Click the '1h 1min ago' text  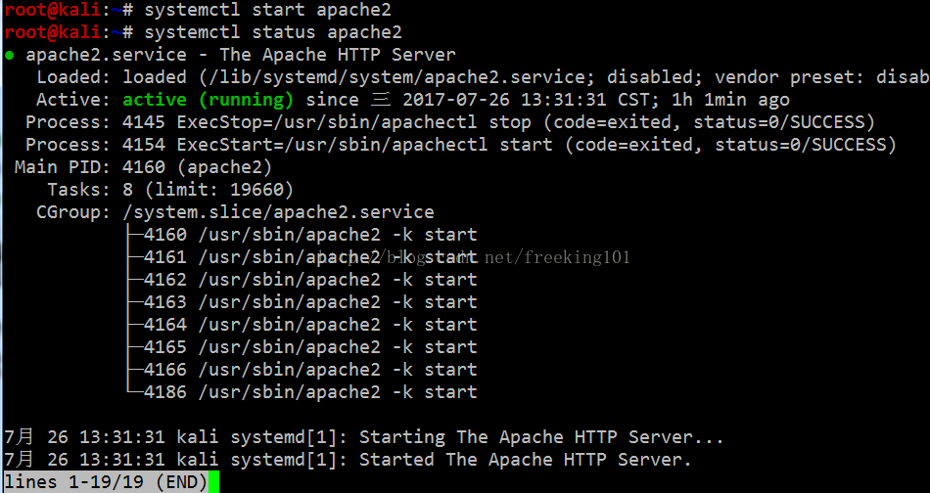(x=730, y=100)
